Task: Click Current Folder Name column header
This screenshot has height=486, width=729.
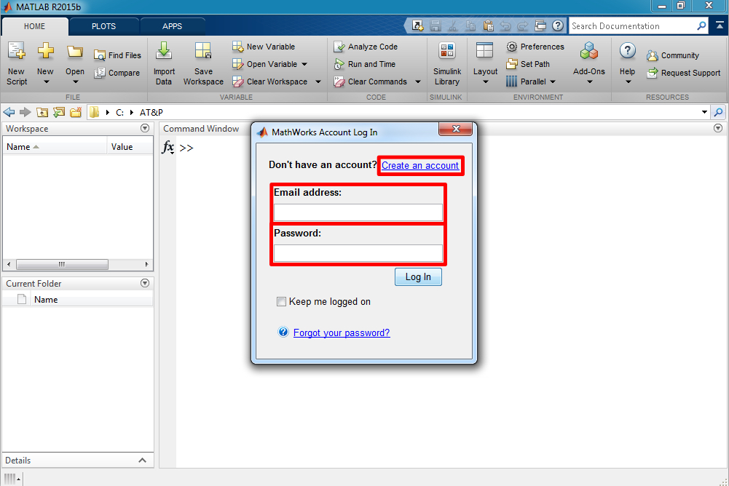Action: click(x=92, y=300)
